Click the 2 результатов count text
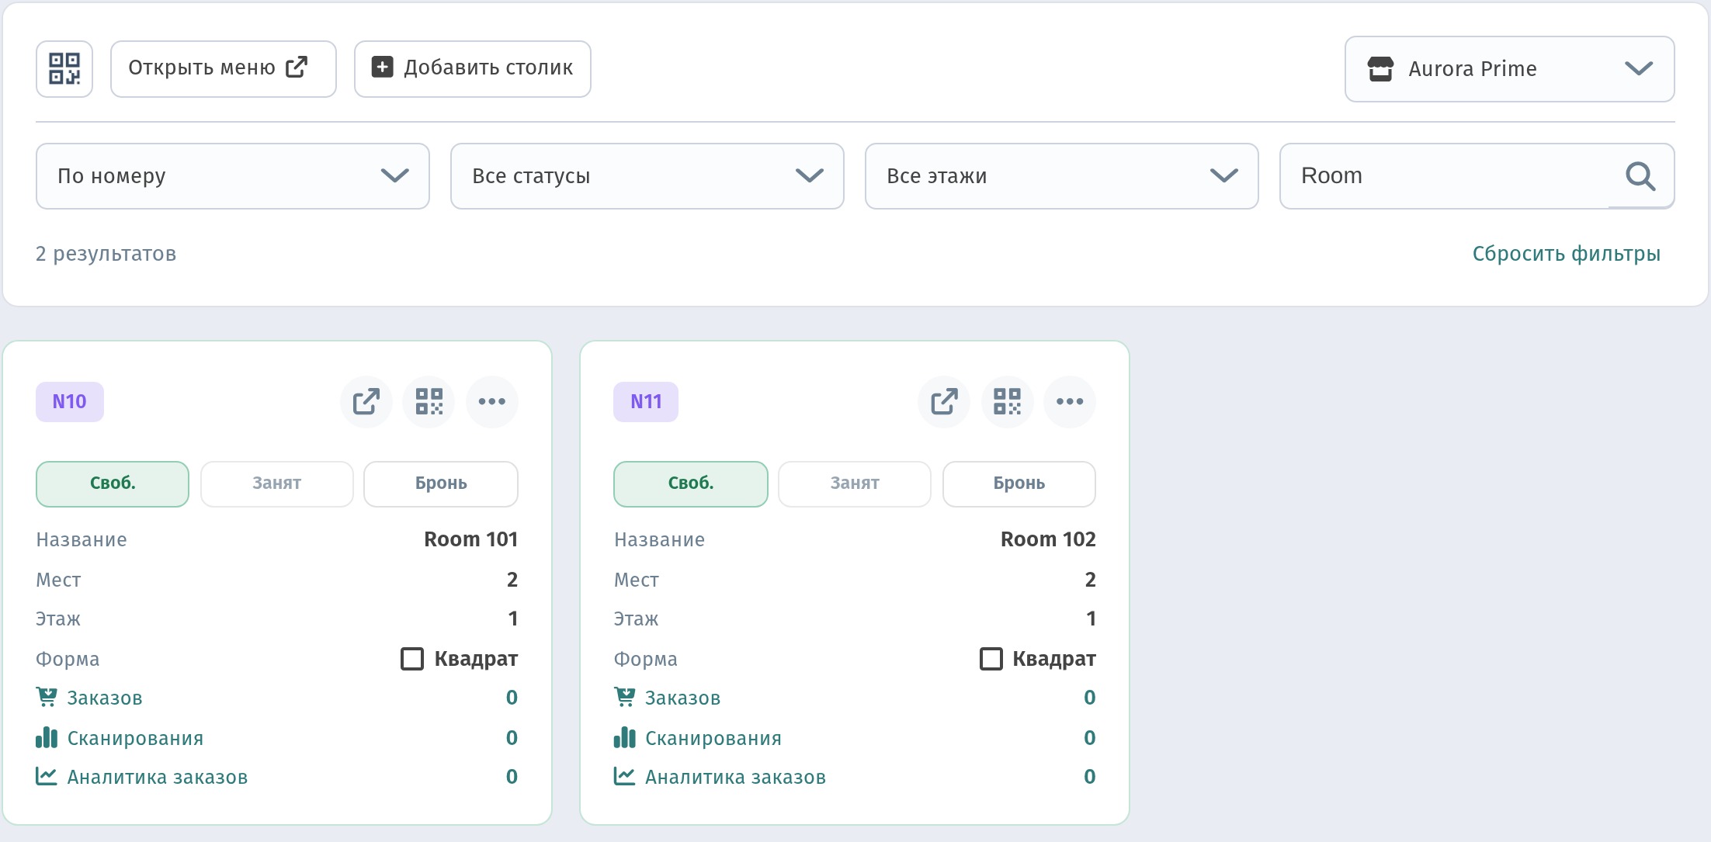This screenshot has width=1711, height=842. [106, 254]
